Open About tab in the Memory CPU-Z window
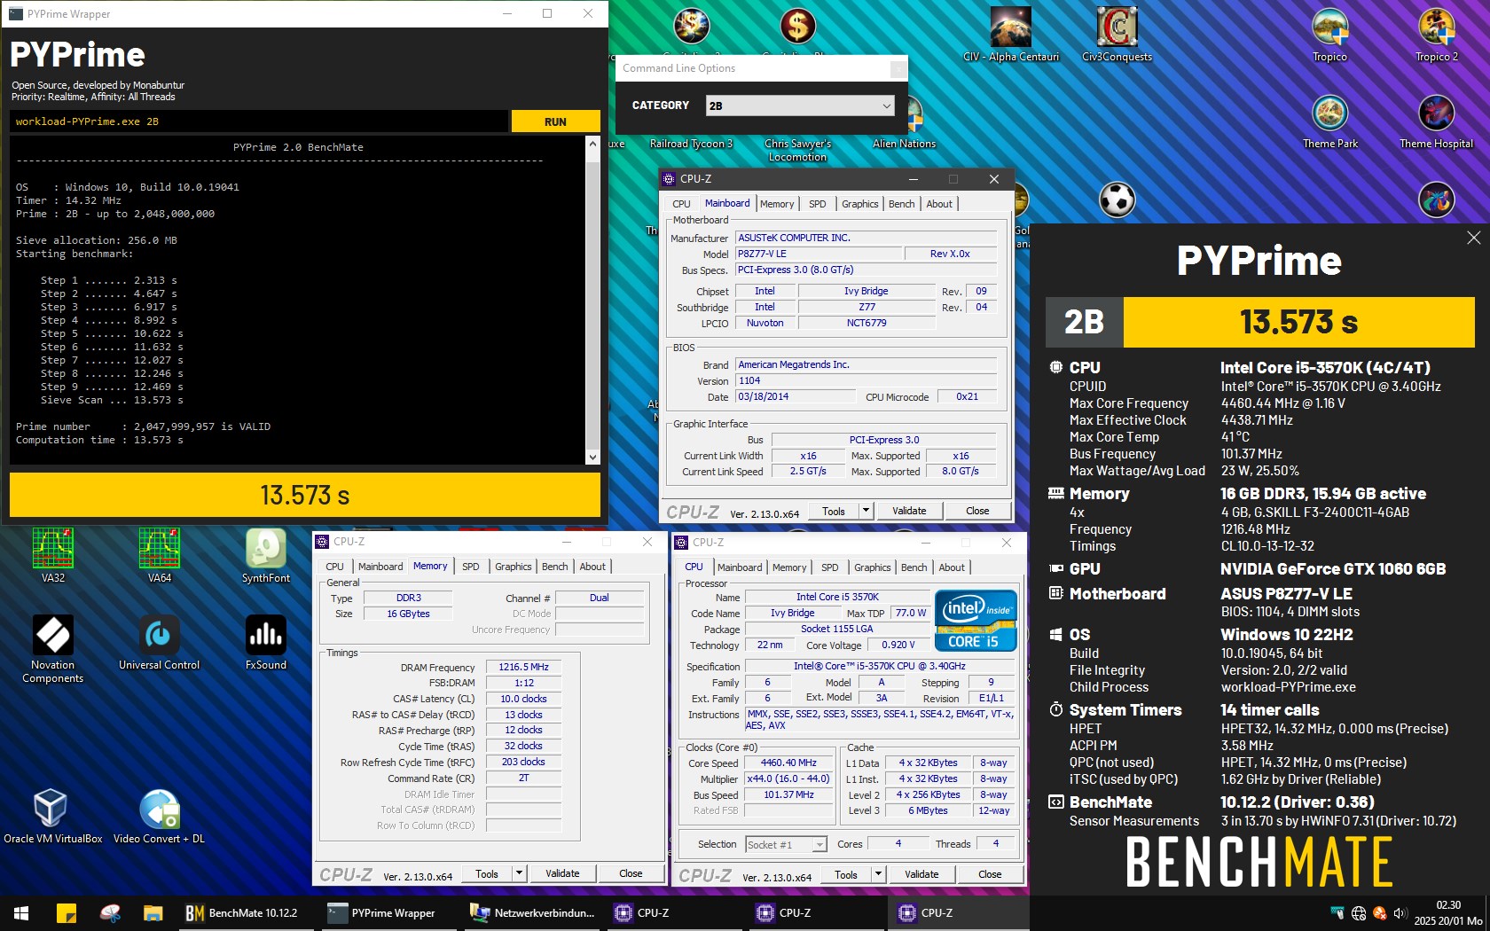This screenshot has width=1490, height=931. pyautogui.click(x=592, y=567)
